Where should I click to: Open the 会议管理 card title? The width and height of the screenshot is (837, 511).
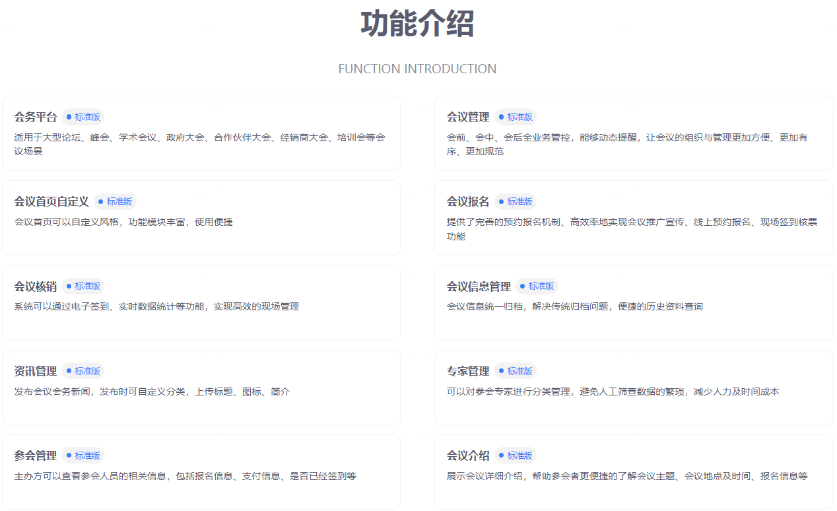pos(468,117)
